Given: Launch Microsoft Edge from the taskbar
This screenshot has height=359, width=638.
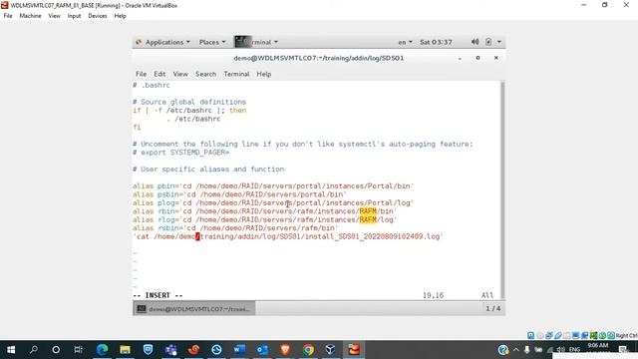Looking at the screenshot, I should click(x=102, y=350).
